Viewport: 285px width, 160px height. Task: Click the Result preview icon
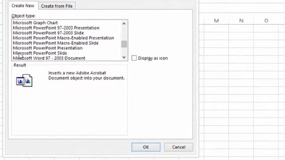point(24,80)
